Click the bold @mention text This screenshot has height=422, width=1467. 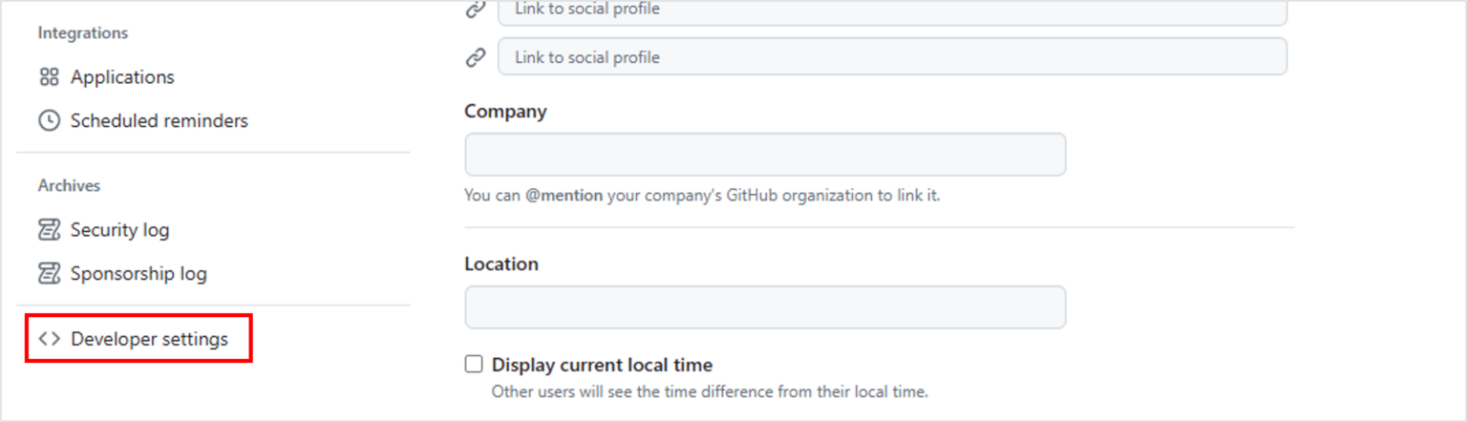(x=563, y=196)
